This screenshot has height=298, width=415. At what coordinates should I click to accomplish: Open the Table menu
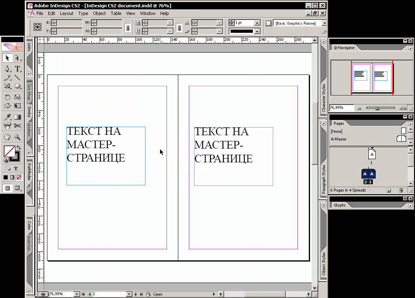[x=116, y=13]
